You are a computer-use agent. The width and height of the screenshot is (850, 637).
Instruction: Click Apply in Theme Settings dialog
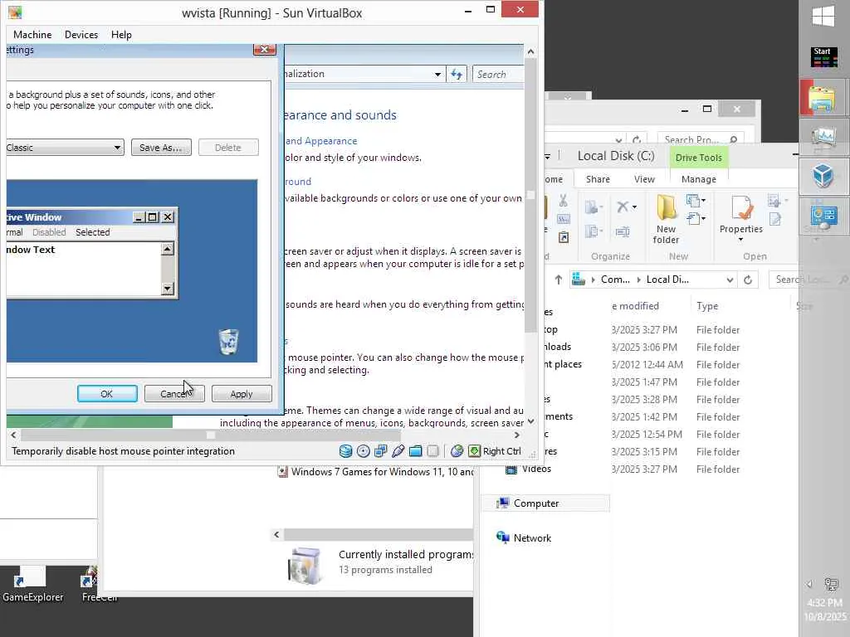click(x=242, y=394)
